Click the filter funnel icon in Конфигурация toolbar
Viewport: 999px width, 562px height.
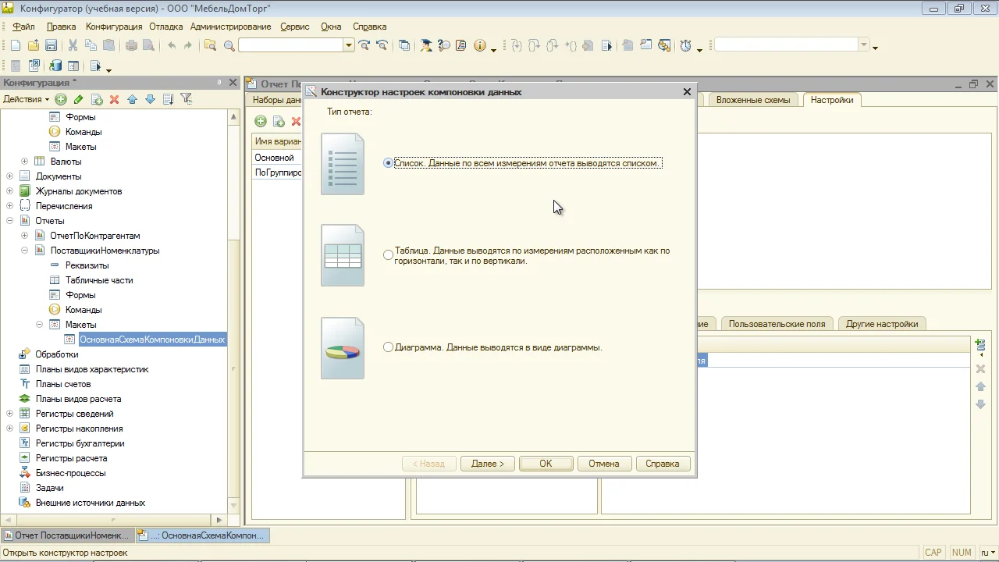coord(187,99)
